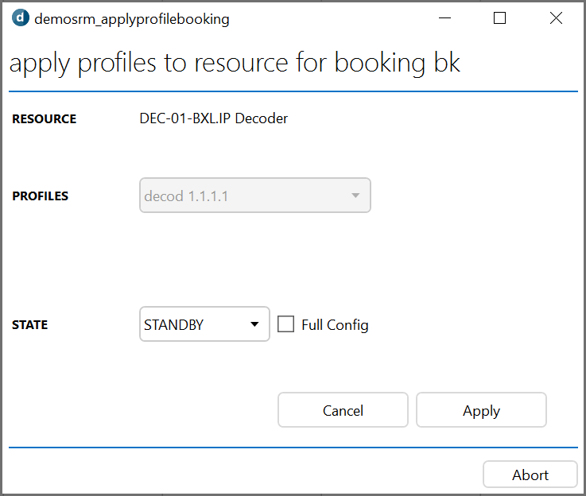
Task: Maximize the demosrm_applyprofilebooking window
Action: (499, 18)
